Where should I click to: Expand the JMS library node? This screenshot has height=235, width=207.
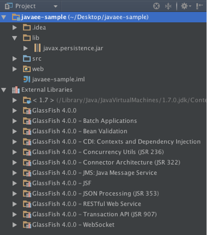coord(15,173)
